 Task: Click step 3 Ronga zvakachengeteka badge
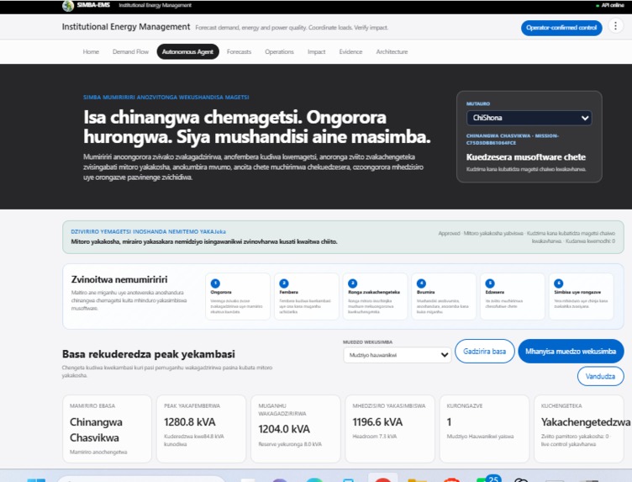coord(353,283)
